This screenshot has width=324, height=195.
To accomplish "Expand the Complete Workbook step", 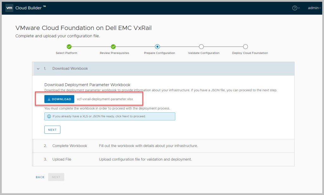I will tap(163, 146).
